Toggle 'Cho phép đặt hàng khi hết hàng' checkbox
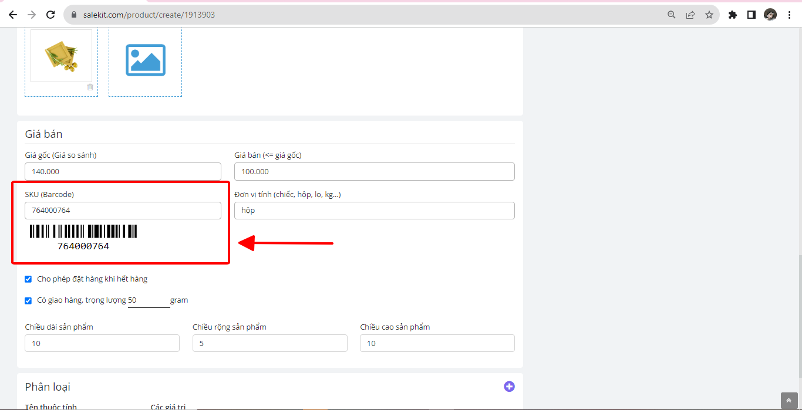 click(28, 279)
